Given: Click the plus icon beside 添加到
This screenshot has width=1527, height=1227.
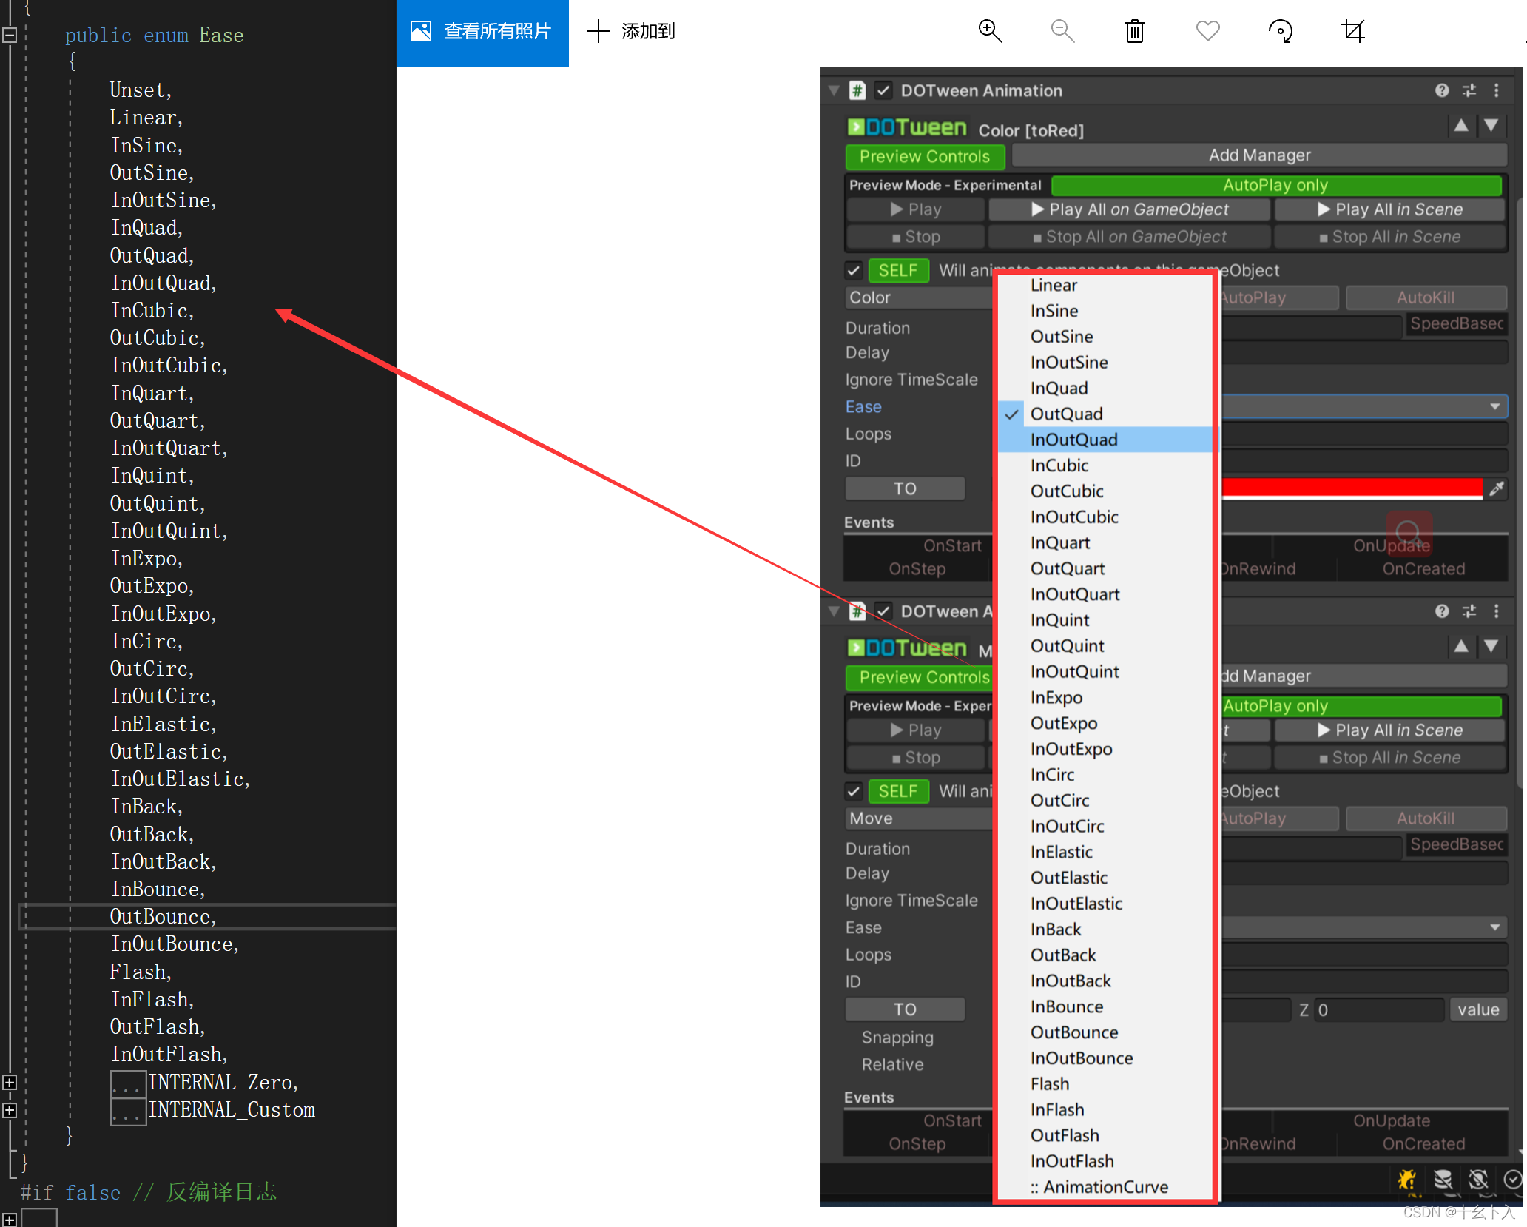Looking at the screenshot, I should click(x=598, y=31).
